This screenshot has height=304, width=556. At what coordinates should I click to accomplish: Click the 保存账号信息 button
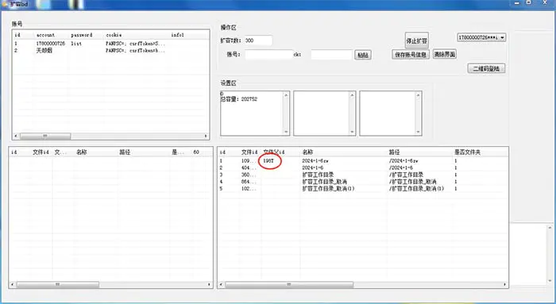411,55
